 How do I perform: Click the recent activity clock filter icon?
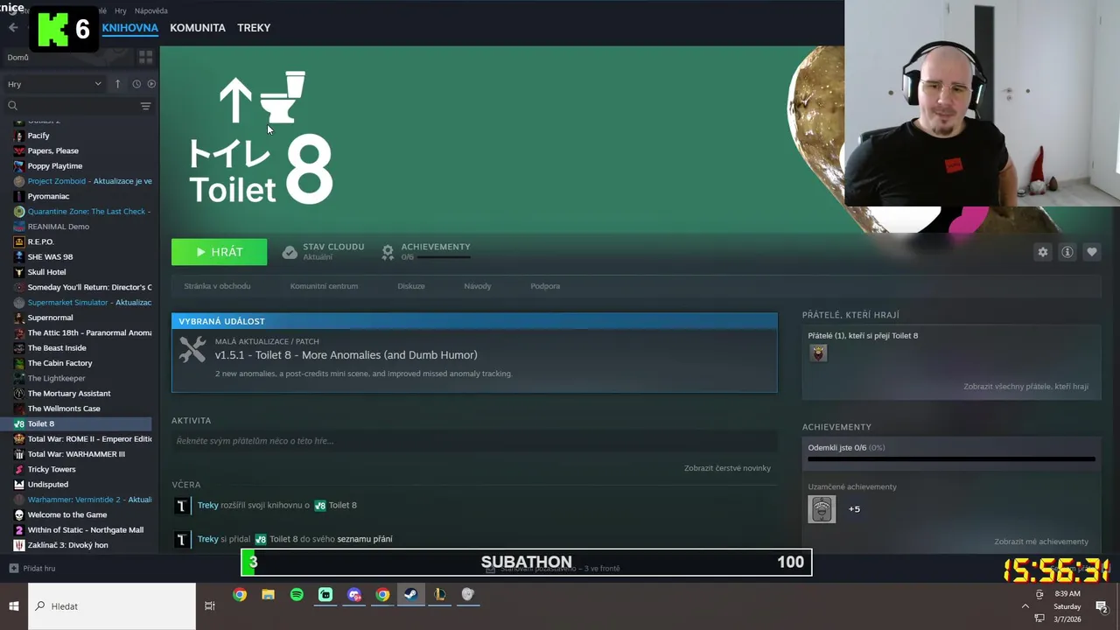(136, 84)
